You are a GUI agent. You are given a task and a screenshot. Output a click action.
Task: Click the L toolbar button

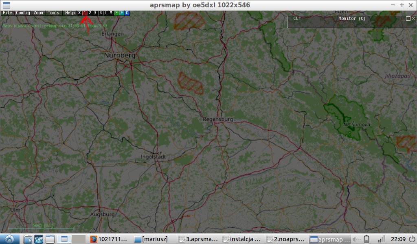click(x=106, y=13)
